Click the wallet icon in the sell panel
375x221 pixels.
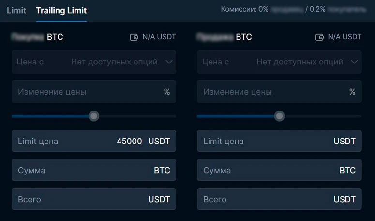[x=319, y=37]
